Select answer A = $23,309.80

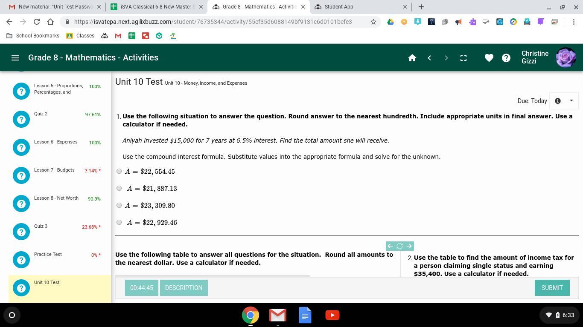coord(119,205)
